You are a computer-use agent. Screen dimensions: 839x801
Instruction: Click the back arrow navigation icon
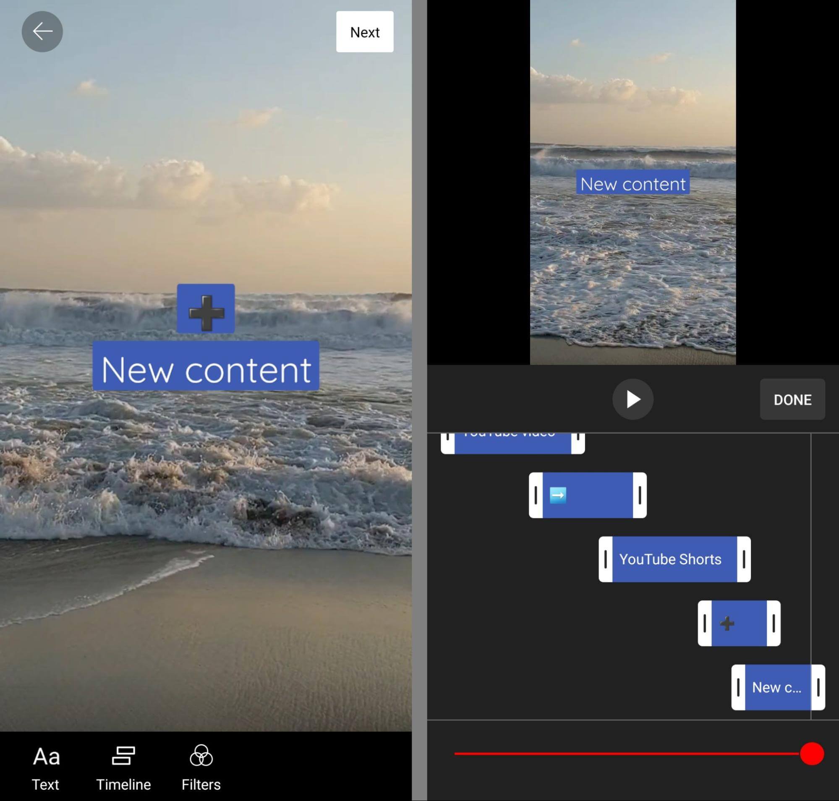click(x=43, y=31)
